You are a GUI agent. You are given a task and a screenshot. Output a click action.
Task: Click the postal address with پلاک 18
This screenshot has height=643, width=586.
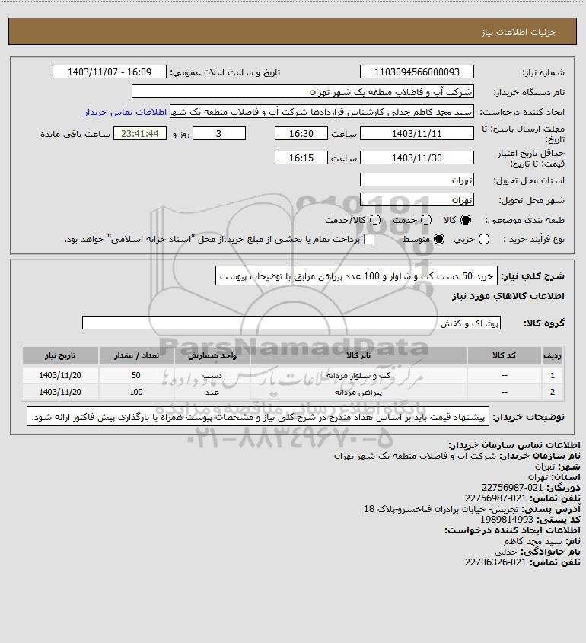(x=441, y=509)
